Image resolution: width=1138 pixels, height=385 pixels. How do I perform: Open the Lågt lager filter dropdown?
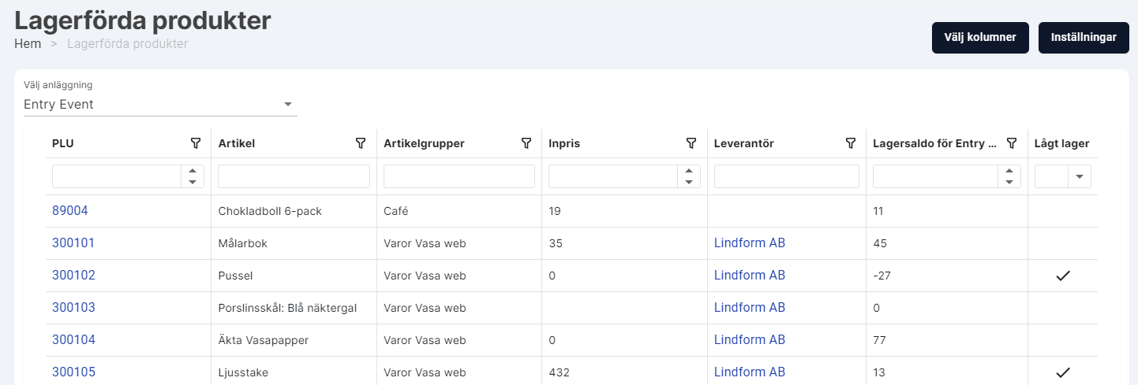[1079, 177]
